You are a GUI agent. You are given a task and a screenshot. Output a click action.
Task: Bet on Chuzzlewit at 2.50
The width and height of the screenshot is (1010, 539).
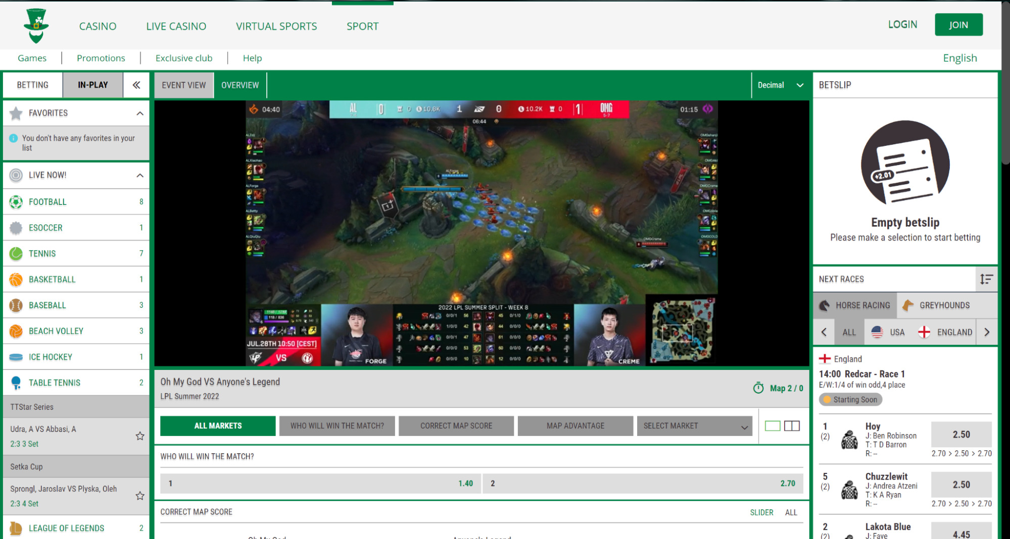pos(961,484)
